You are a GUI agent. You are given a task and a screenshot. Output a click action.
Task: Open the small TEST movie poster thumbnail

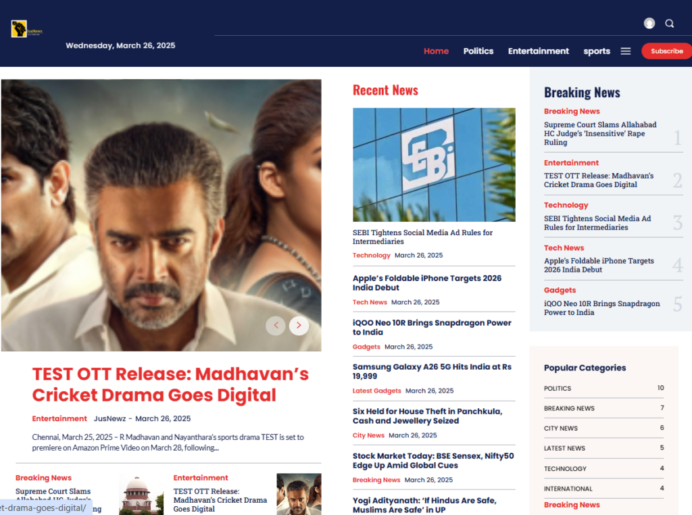pyautogui.click(x=299, y=494)
